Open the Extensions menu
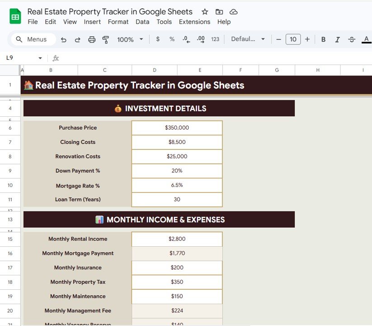This screenshot has height=326, width=372. [194, 22]
